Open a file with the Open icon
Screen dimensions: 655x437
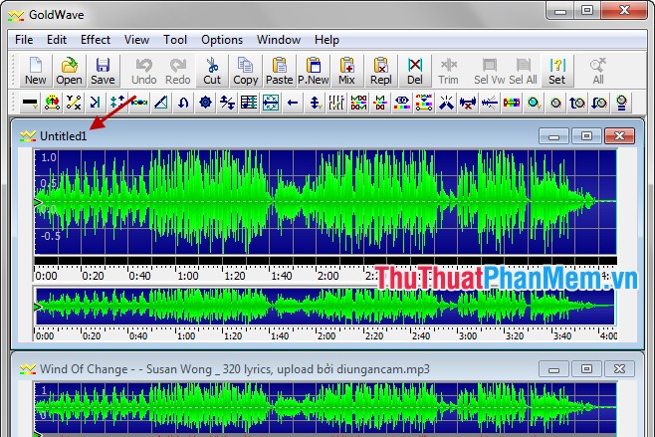[69, 71]
